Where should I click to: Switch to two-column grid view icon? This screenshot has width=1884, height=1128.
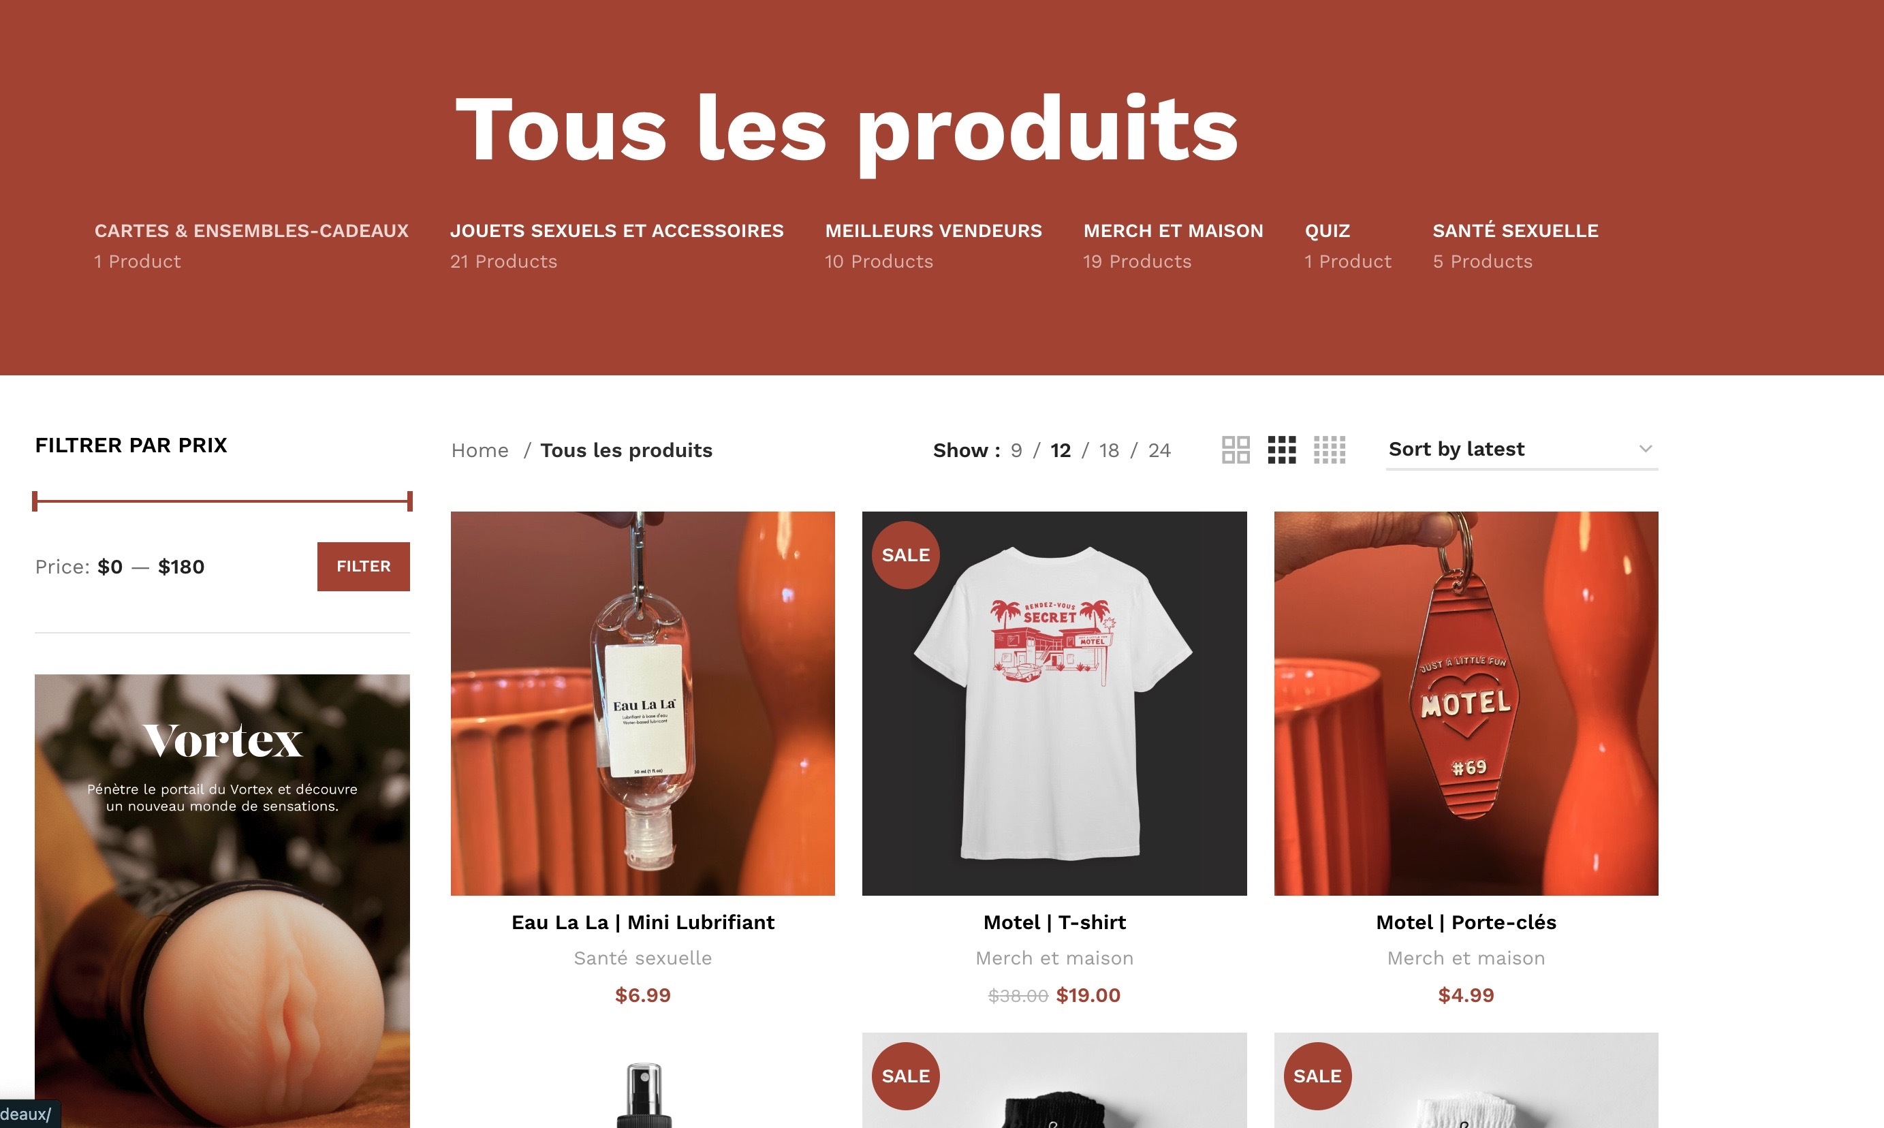pyautogui.click(x=1236, y=450)
